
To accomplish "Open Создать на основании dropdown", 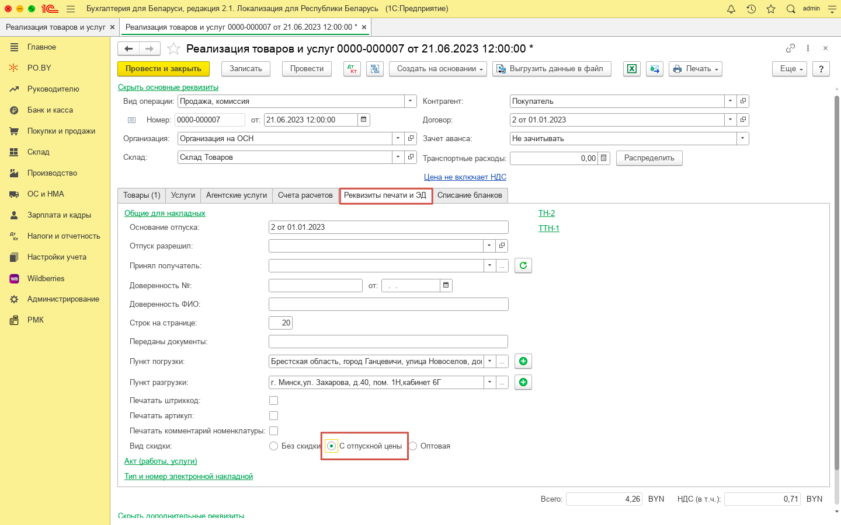I will pyautogui.click(x=438, y=69).
